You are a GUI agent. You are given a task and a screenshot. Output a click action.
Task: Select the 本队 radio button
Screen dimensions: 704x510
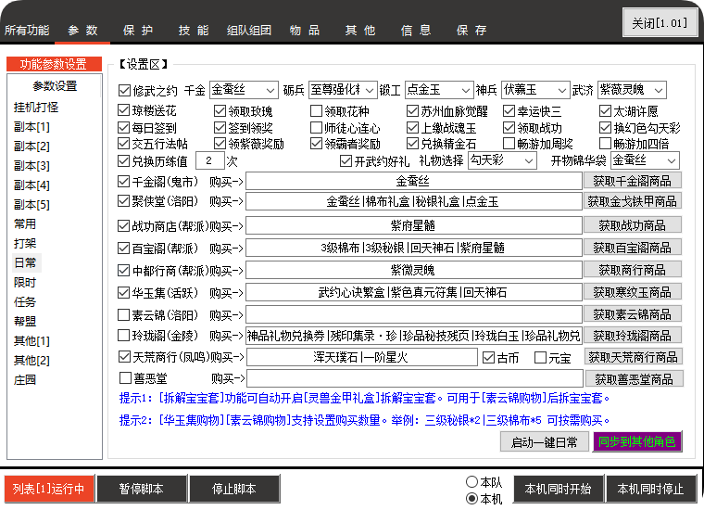click(471, 483)
